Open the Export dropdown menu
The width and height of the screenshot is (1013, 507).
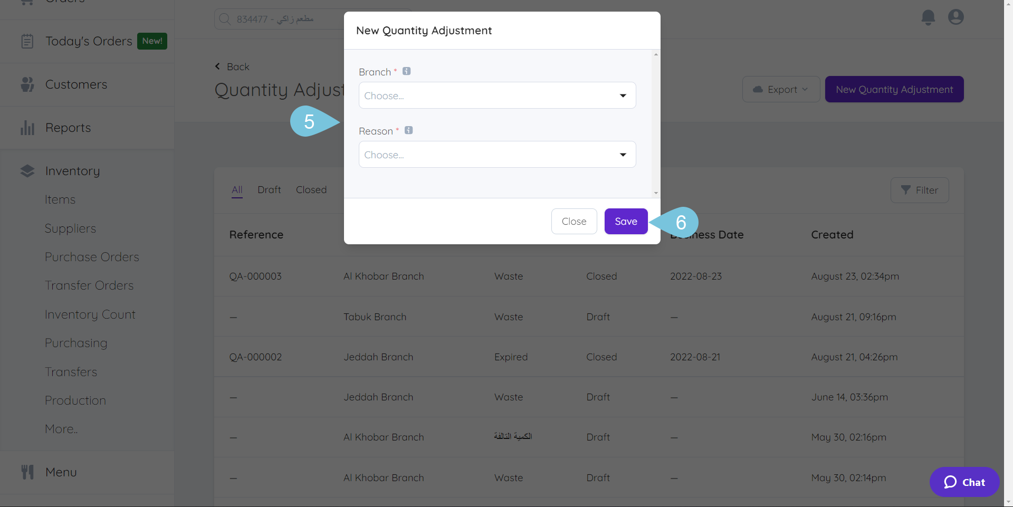point(781,89)
